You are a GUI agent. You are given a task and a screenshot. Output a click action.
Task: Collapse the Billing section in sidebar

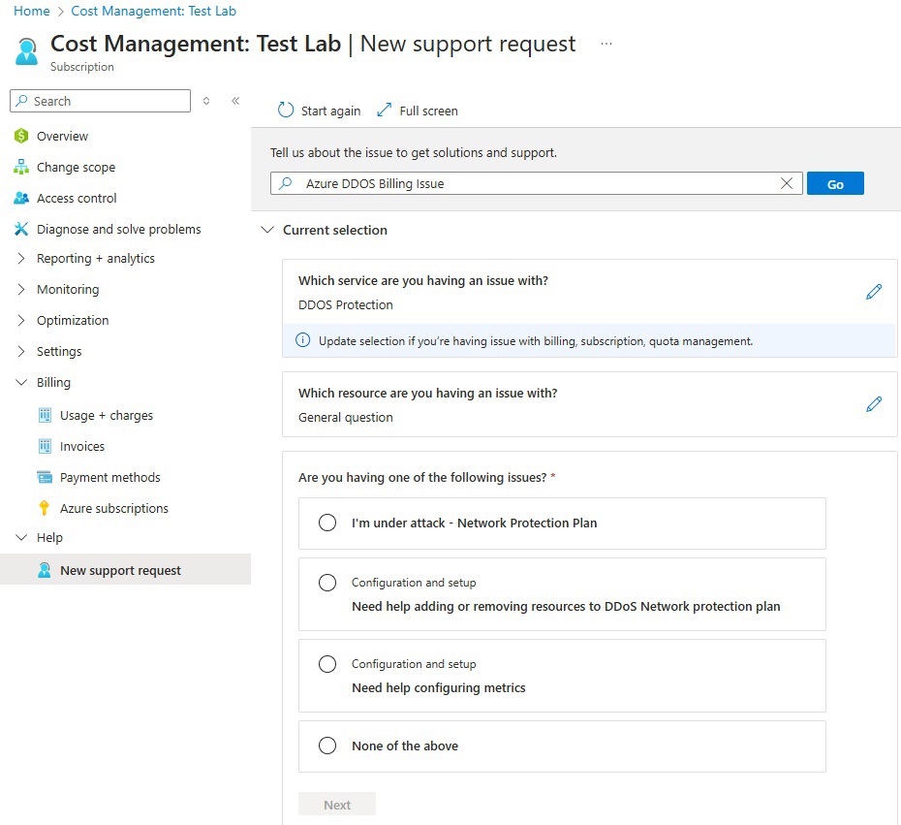(20, 382)
